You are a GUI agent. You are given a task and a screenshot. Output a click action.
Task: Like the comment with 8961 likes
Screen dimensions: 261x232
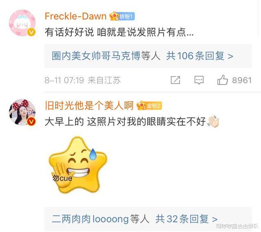pos(223,80)
